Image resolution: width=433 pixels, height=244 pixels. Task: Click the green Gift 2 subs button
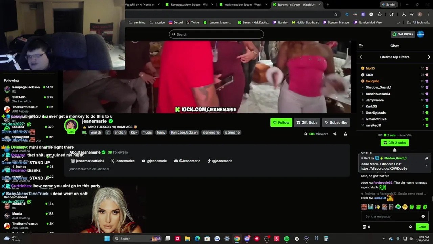point(394,143)
